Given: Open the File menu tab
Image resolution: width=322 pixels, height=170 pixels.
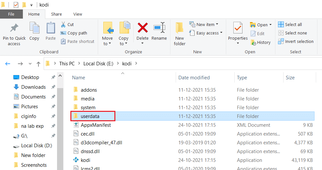Looking at the screenshot, I should pyautogui.click(x=11, y=14).
